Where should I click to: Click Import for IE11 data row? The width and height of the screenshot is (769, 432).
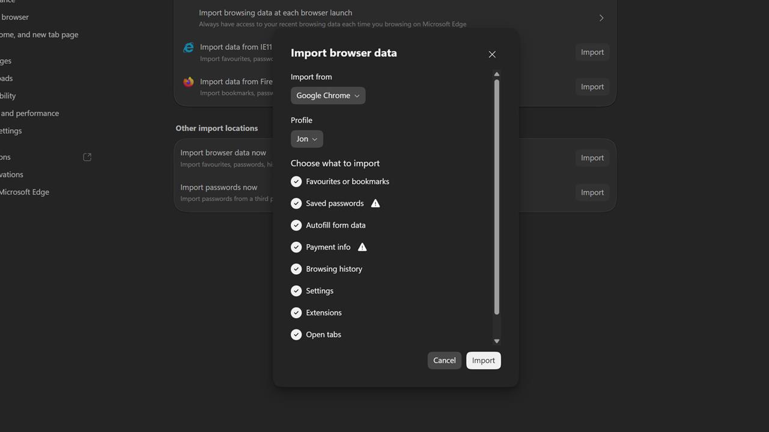(x=592, y=52)
